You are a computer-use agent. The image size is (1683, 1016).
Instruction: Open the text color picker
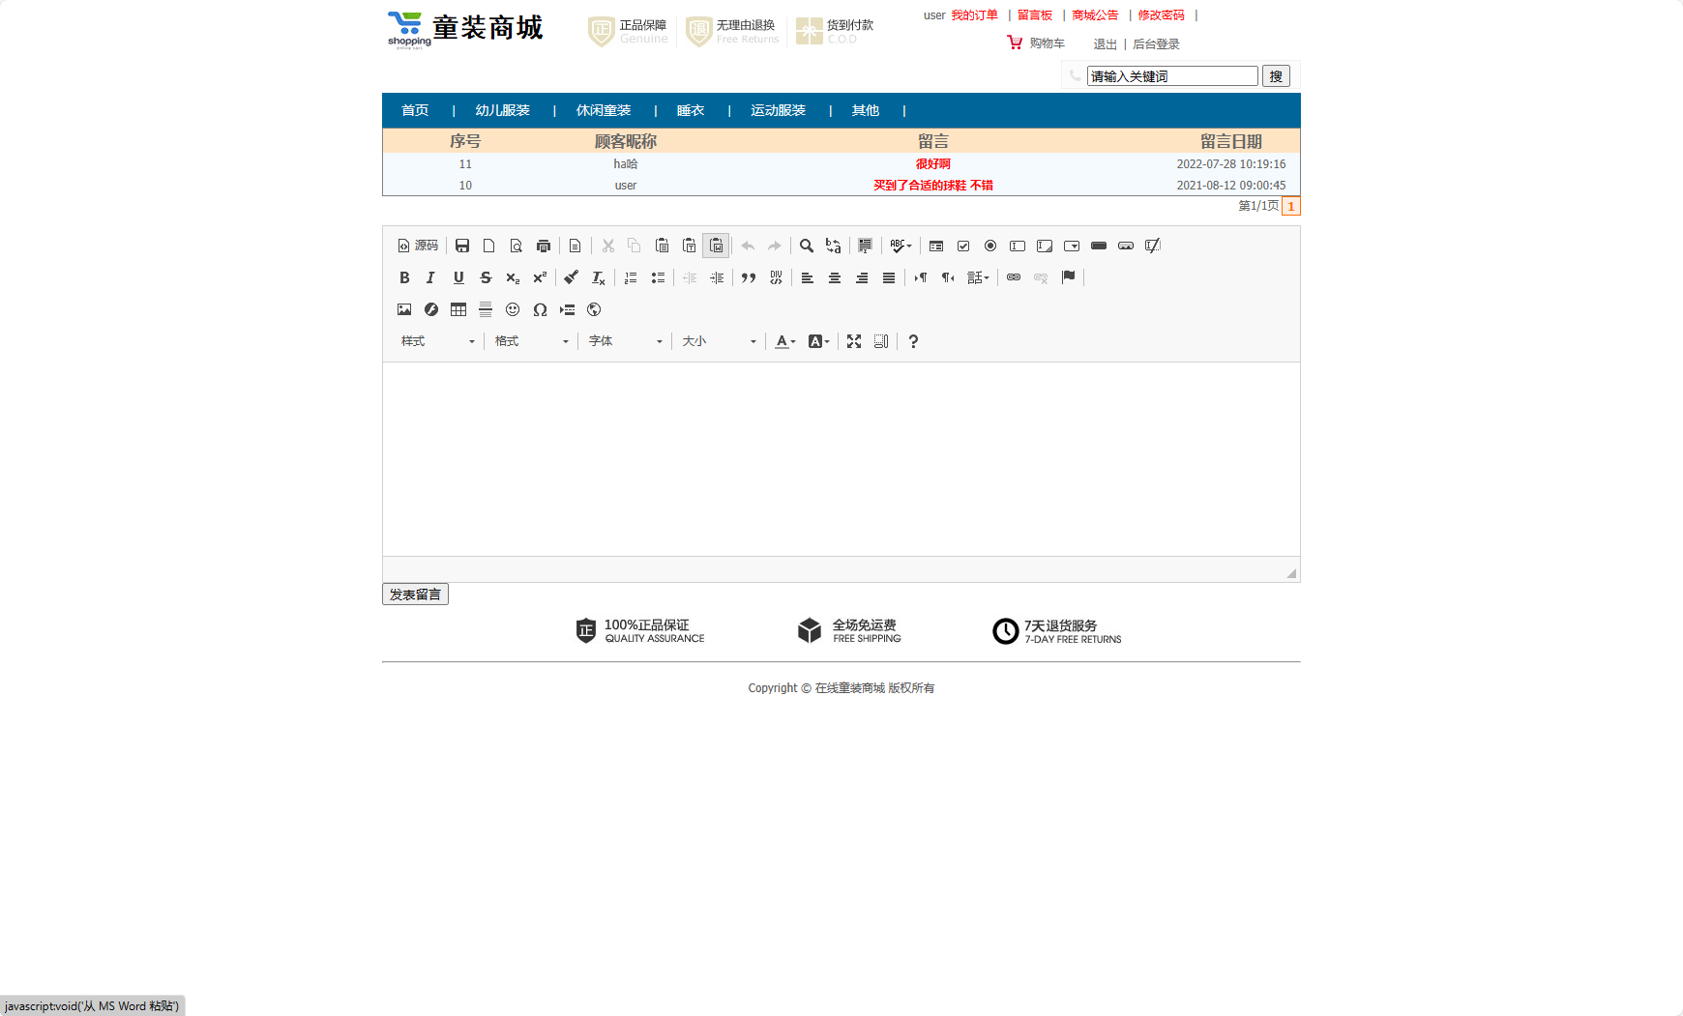[783, 341]
